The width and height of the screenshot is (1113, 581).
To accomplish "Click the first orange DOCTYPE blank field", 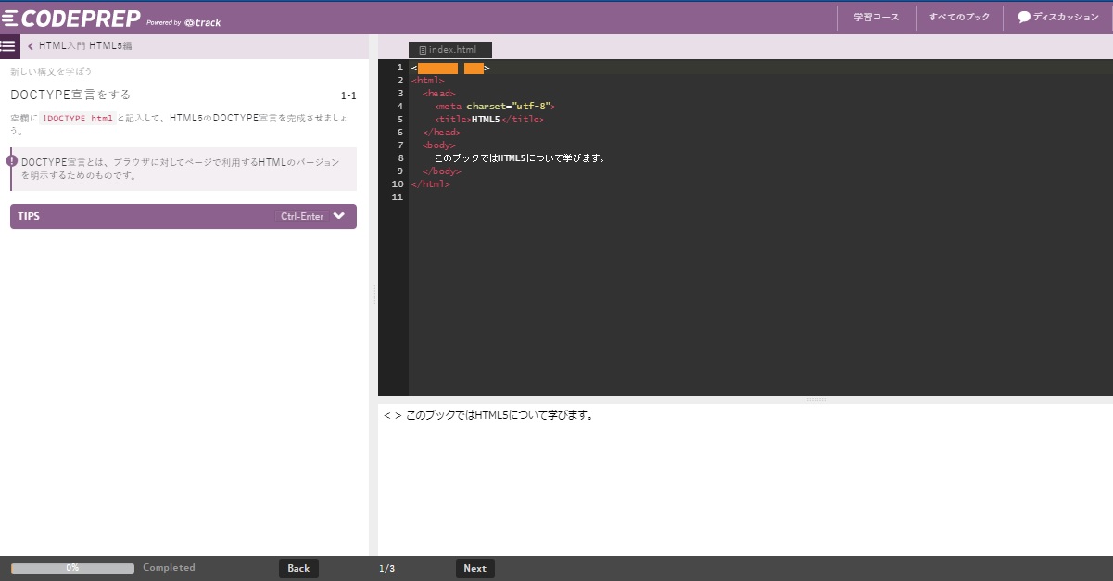I will [436, 67].
